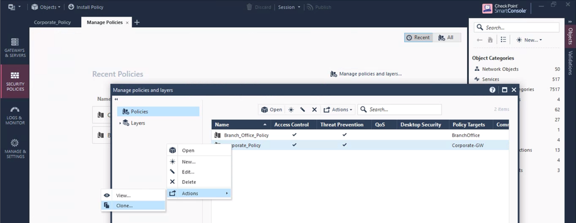The width and height of the screenshot is (576, 223).
Task: Click the policy search field in dialog
Action: point(400,109)
